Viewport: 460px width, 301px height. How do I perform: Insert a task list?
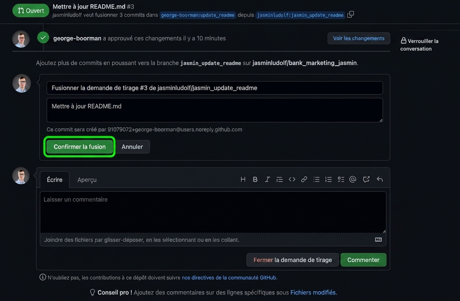[341, 179]
